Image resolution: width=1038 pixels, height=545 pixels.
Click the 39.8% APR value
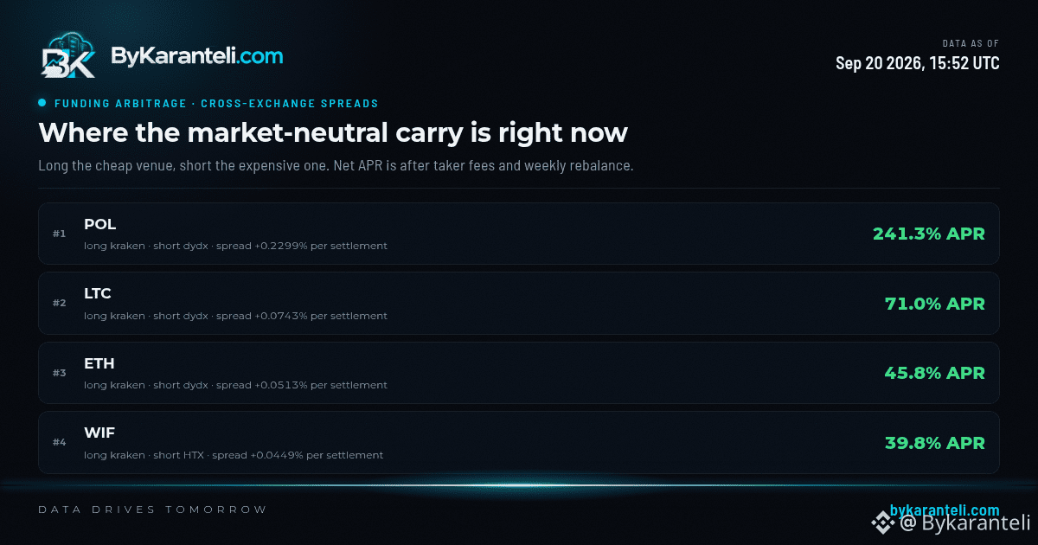point(934,443)
